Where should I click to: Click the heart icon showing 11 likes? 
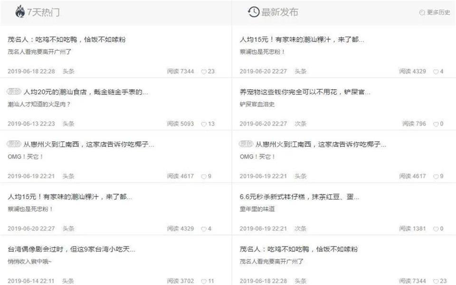tap(204, 281)
